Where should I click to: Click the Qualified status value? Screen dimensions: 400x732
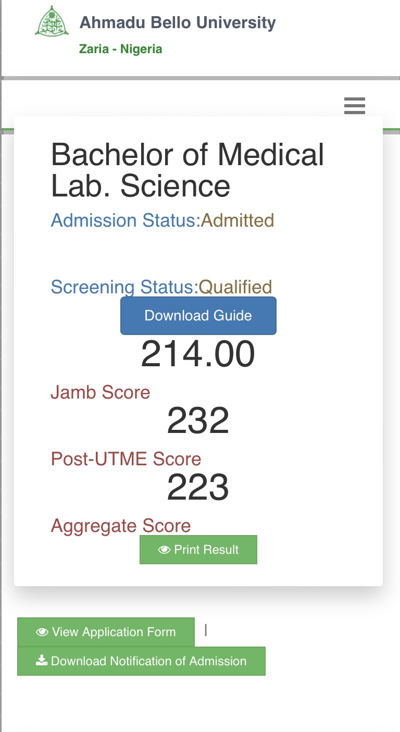click(235, 287)
